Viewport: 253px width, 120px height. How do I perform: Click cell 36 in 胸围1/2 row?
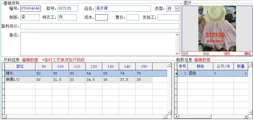click(x=110, y=80)
